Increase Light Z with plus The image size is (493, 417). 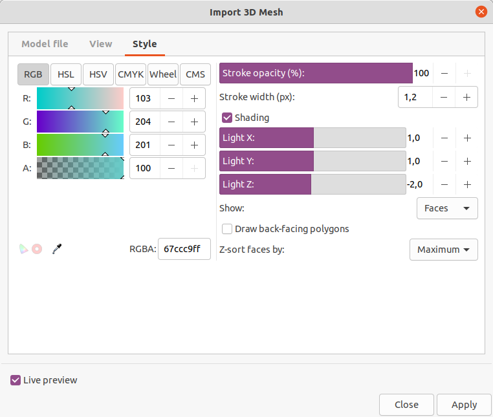pyautogui.click(x=467, y=184)
